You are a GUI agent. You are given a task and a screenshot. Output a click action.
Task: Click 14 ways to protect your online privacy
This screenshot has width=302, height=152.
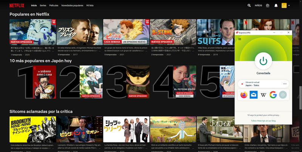click(263, 115)
